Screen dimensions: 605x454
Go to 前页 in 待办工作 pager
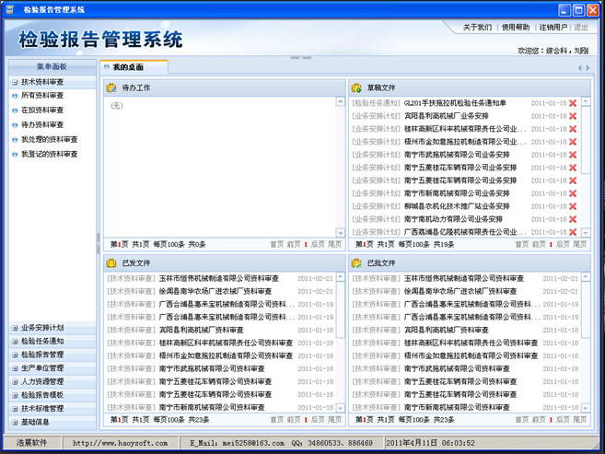tap(294, 244)
